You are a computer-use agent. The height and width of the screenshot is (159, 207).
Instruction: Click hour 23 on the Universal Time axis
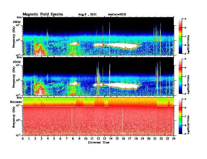coord(167,138)
